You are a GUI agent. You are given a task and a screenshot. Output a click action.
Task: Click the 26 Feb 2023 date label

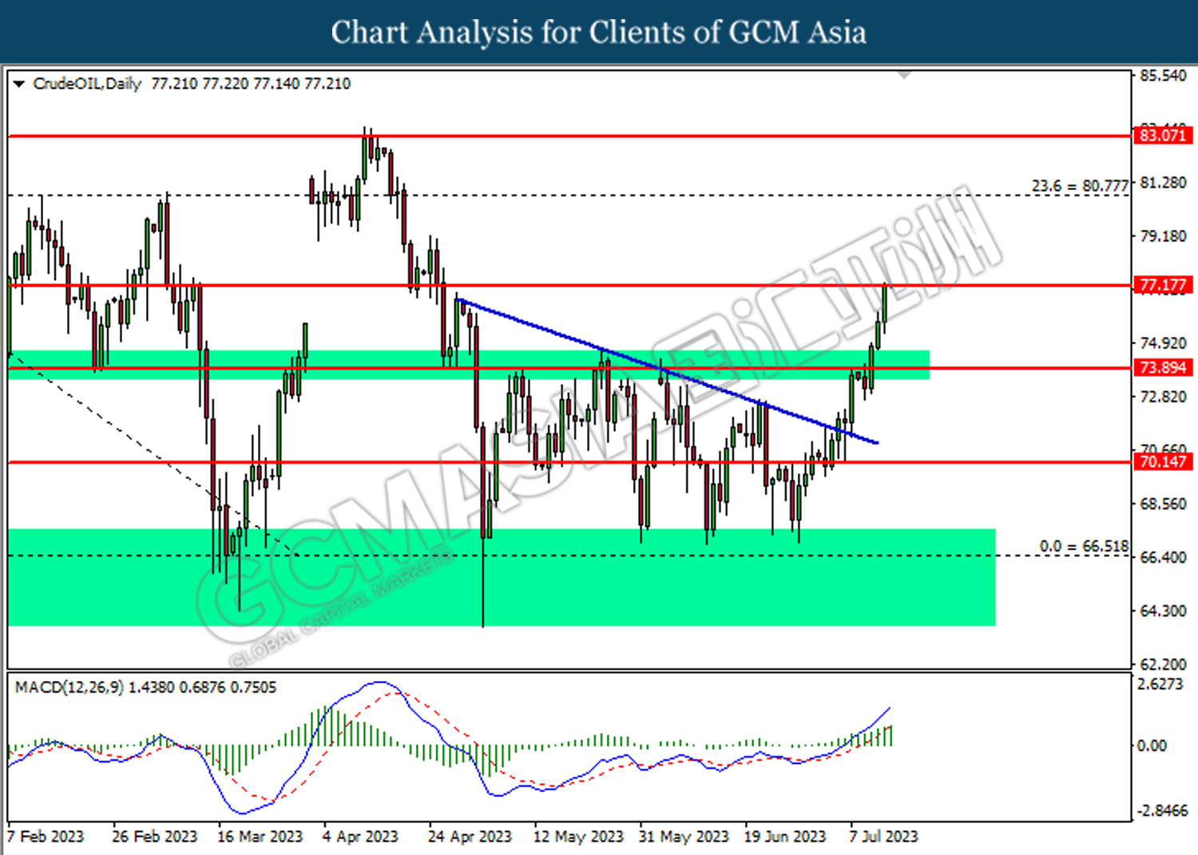click(x=154, y=837)
